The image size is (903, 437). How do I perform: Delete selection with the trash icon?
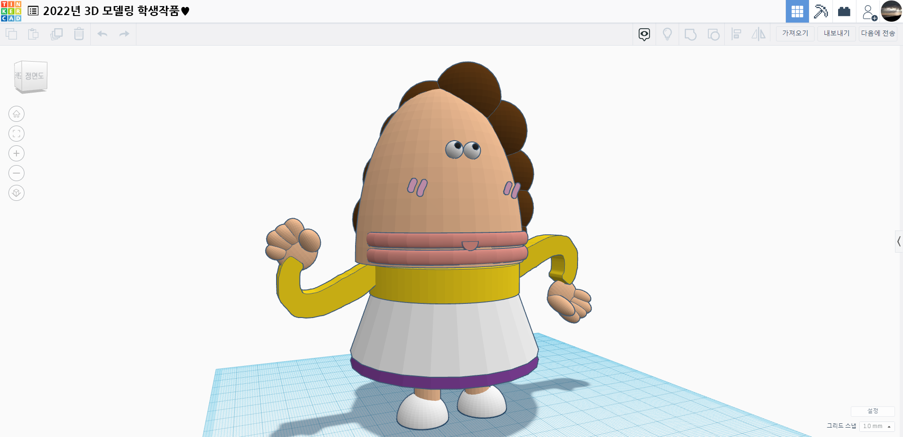(x=79, y=34)
